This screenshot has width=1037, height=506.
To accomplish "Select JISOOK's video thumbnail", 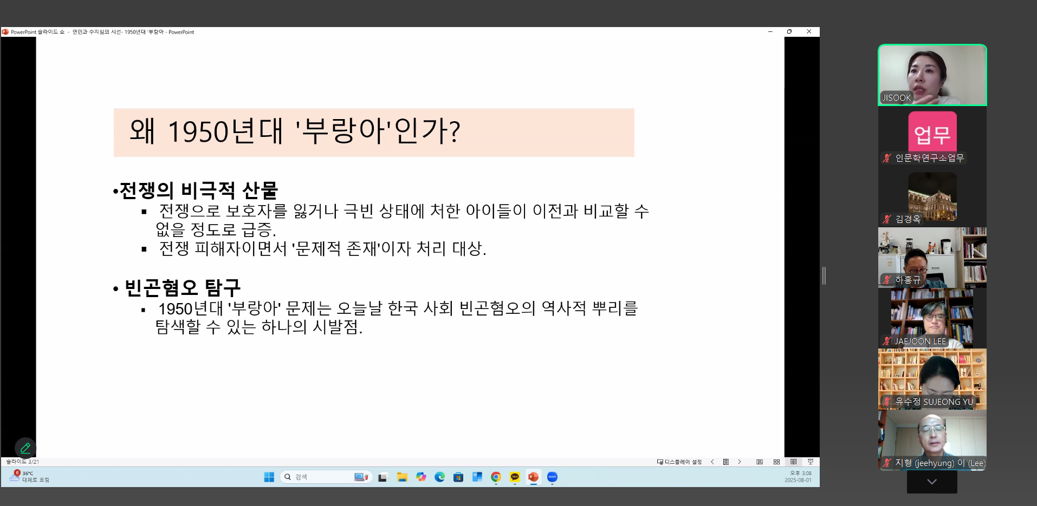I will coord(932,75).
